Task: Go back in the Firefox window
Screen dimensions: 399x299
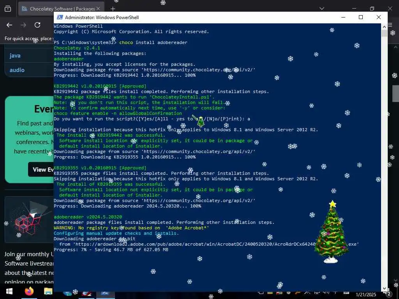Action: click(x=9, y=25)
